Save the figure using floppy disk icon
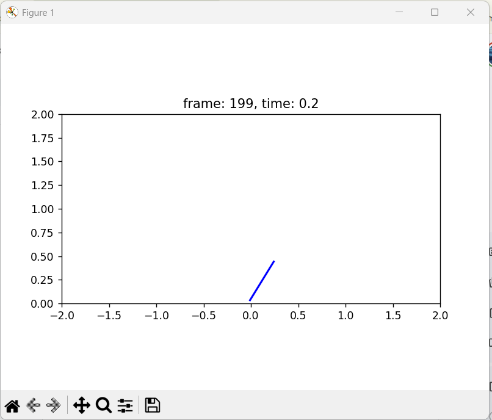The height and width of the screenshot is (420, 492). tap(152, 405)
